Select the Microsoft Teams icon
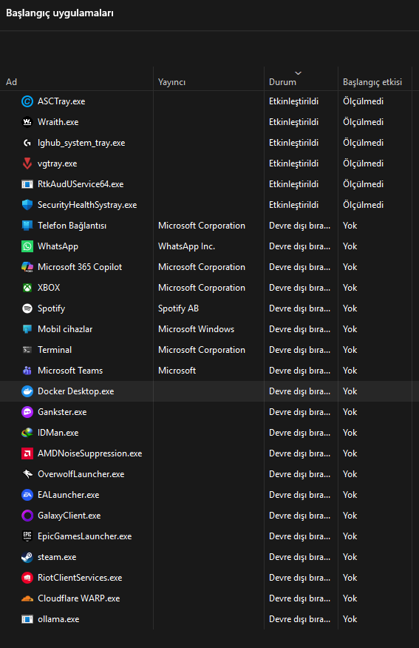This screenshot has width=419, height=648. point(27,371)
